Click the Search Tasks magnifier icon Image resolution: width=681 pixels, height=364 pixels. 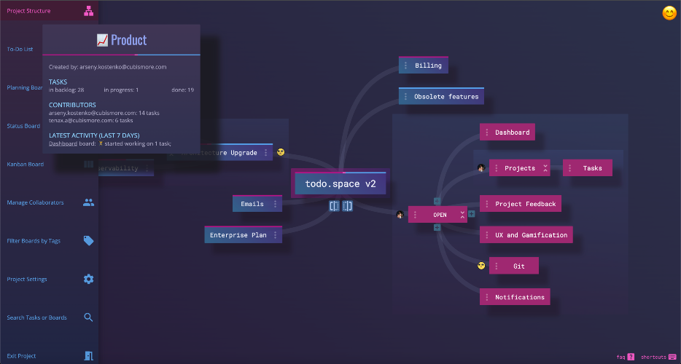pyautogui.click(x=89, y=317)
